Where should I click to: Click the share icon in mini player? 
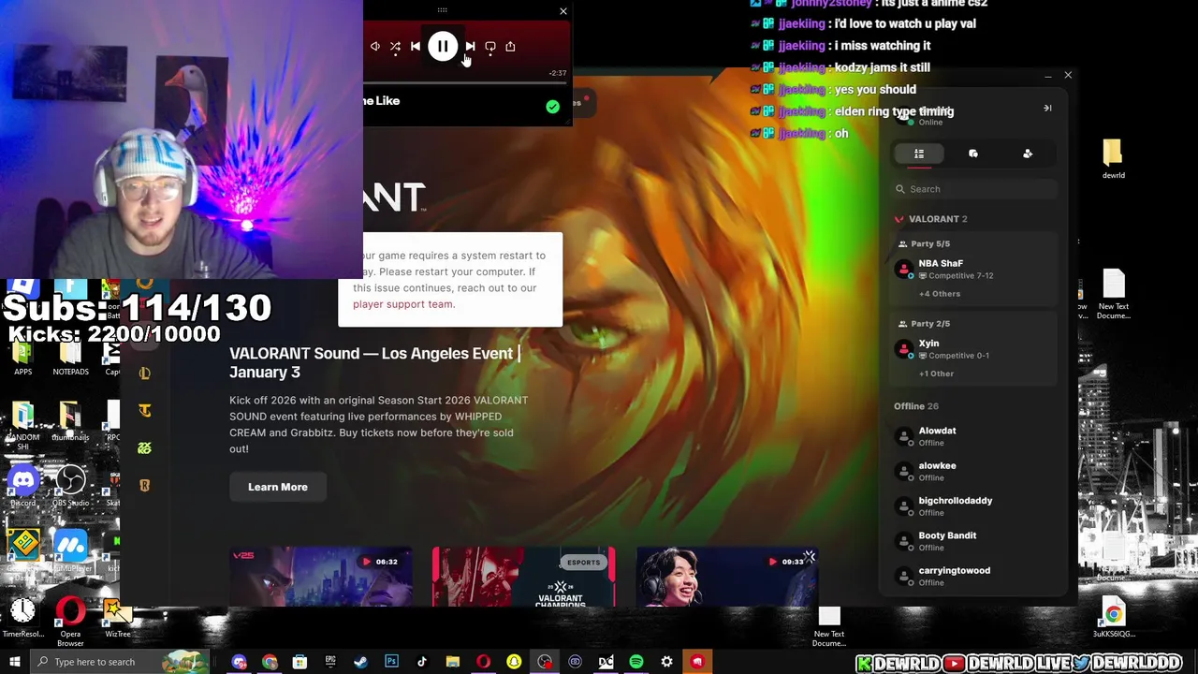[x=510, y=46]
